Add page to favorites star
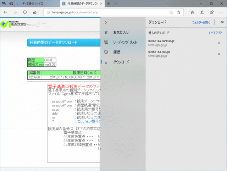The width and height of the screenshot is (227, 171). pyautogui.click(x=179, y=12)
